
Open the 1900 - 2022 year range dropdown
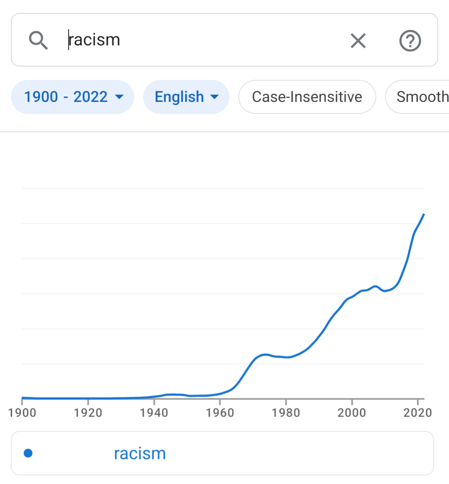73,97
